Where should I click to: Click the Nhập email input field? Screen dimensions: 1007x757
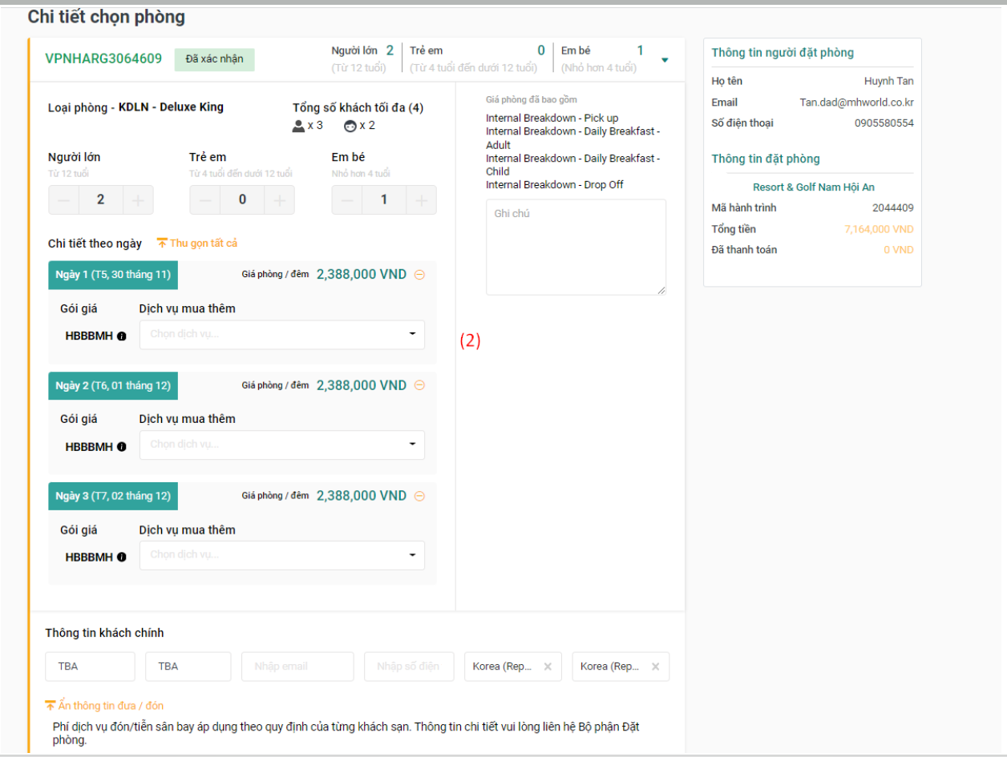point(297,666)
